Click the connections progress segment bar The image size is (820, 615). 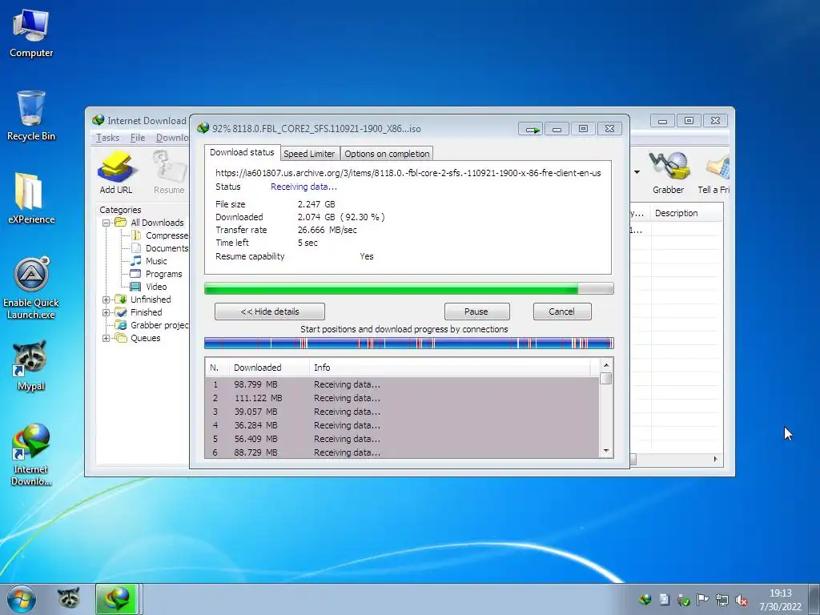coord(409,343)
